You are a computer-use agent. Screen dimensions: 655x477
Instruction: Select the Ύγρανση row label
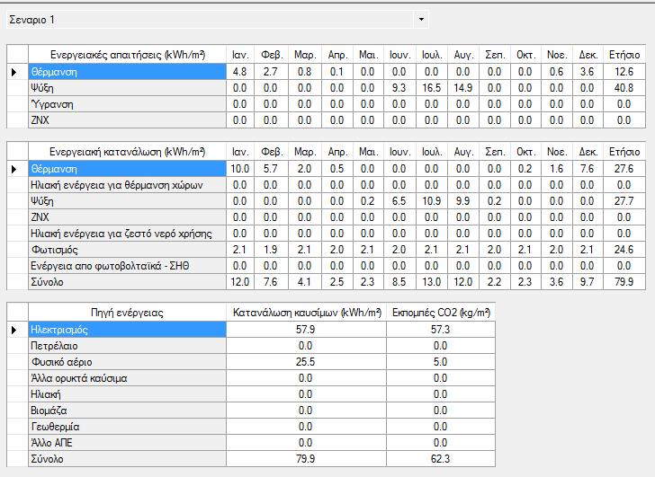(x=128, y=104)
